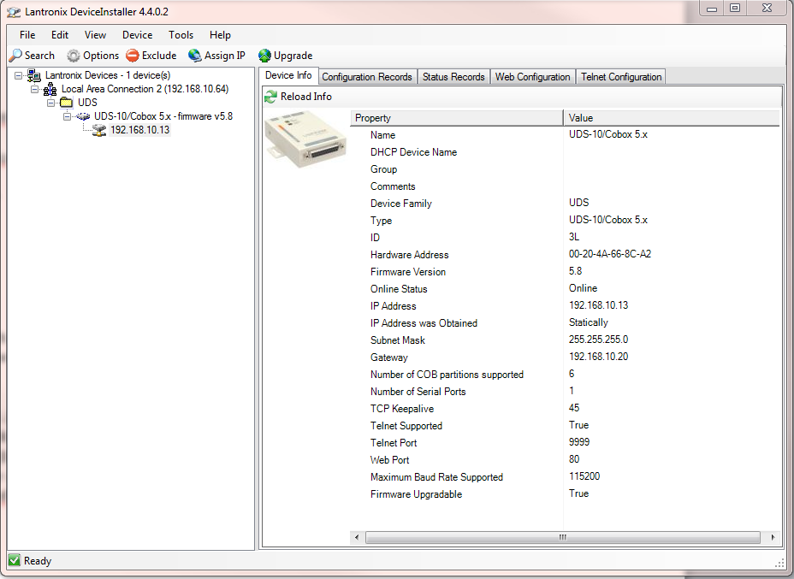The height and width of the screenshot is (579, 794).
Task: Open the Tools menu
Action: pos(181,35)
